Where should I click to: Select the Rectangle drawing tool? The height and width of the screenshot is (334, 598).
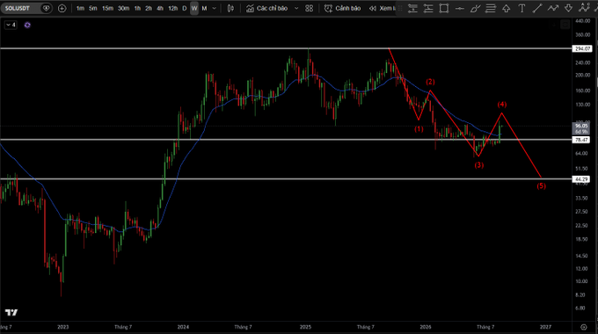point(444,8)
